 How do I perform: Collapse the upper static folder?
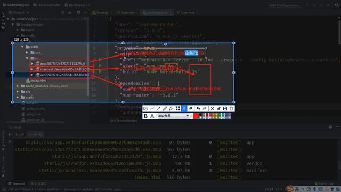pyautogui.click(x=22, y=47)
